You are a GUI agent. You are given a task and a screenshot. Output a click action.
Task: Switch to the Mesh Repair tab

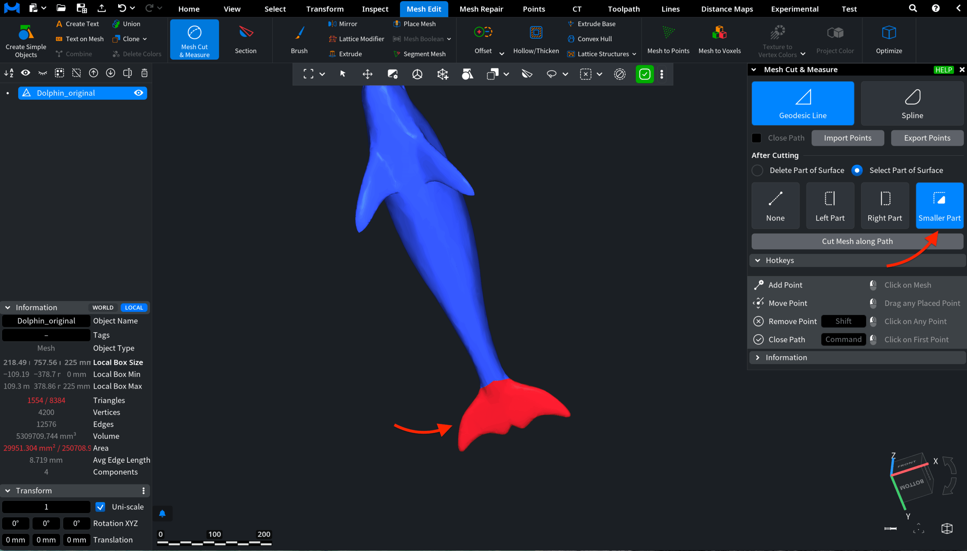click(481, 9)
